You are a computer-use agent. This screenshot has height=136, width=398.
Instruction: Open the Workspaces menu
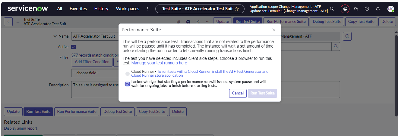(128, 9)
